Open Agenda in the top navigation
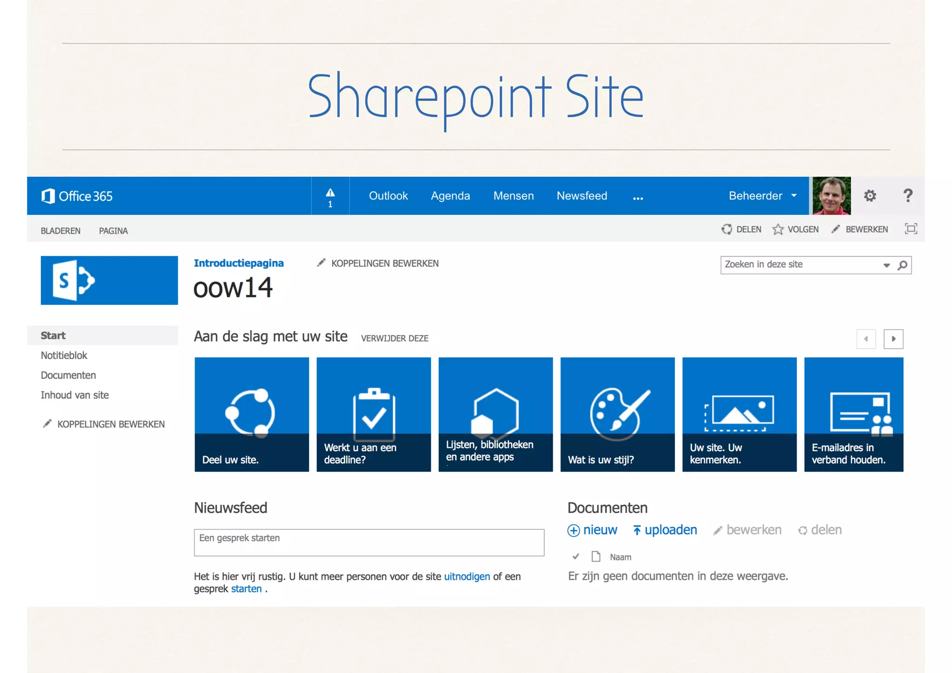 [450, 196]
